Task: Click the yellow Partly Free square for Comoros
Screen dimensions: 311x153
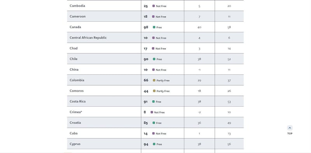Action: [154, 91]
